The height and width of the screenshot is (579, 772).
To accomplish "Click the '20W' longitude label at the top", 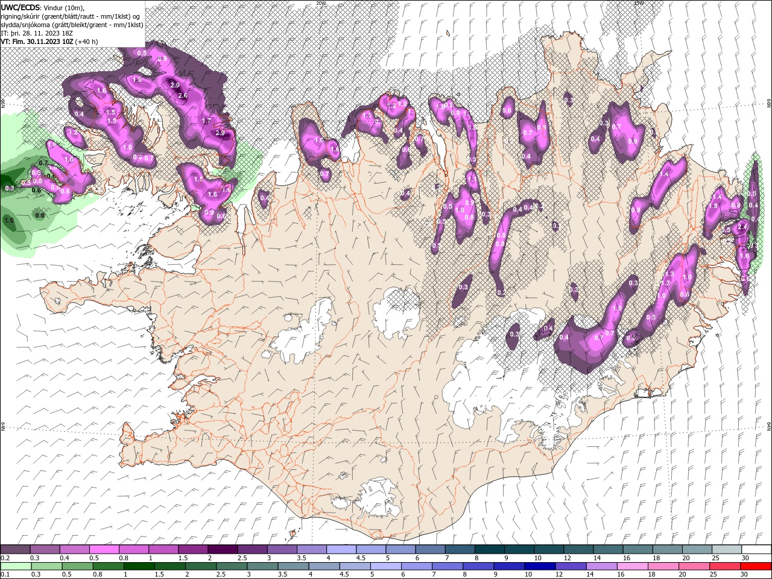I will pos(321,3).
